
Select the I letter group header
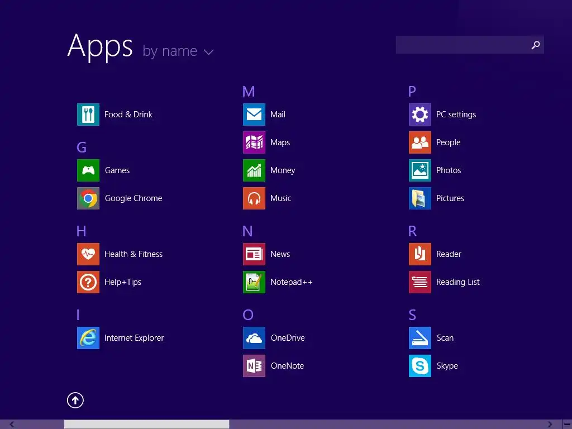click(x=78, y=315)
